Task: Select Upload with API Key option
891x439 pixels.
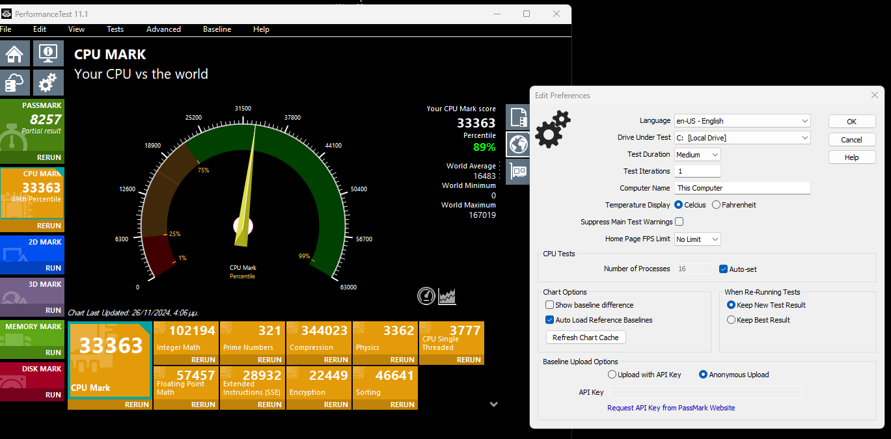Action: (x=644, y=375)
